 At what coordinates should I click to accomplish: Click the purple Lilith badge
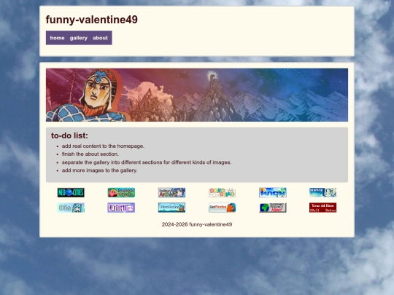[121, 208]
